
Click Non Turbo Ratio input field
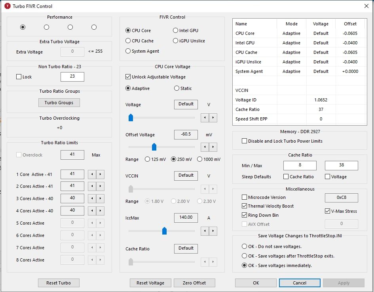click(x=72, y=76)
